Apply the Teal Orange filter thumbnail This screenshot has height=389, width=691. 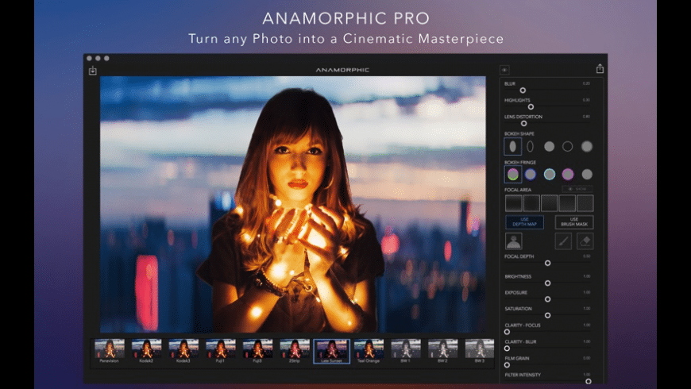369,351
